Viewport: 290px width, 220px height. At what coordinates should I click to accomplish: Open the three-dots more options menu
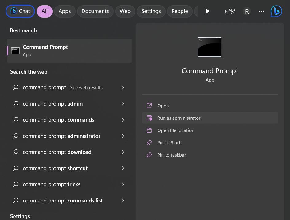[261, 11]
